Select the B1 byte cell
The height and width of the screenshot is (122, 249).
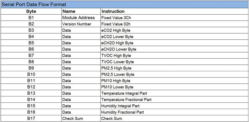[31, 18]
